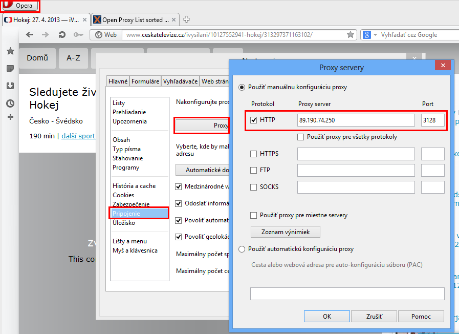Open 'Zoznam výnimiek' exceptions list

tap(286, 232)
